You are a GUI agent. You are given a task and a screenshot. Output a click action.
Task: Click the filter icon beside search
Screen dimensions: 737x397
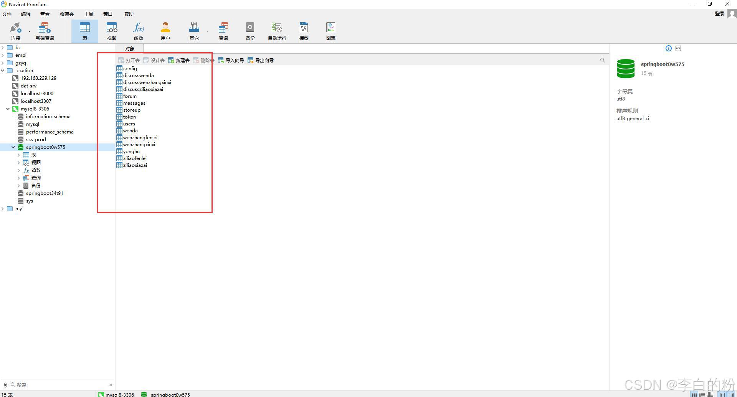click(5, 385)
